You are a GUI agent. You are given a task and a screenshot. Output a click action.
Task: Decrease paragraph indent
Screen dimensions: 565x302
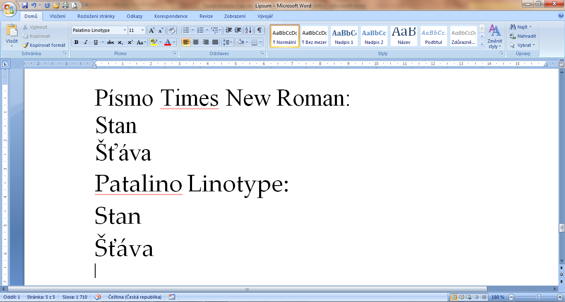click(228, 30)
